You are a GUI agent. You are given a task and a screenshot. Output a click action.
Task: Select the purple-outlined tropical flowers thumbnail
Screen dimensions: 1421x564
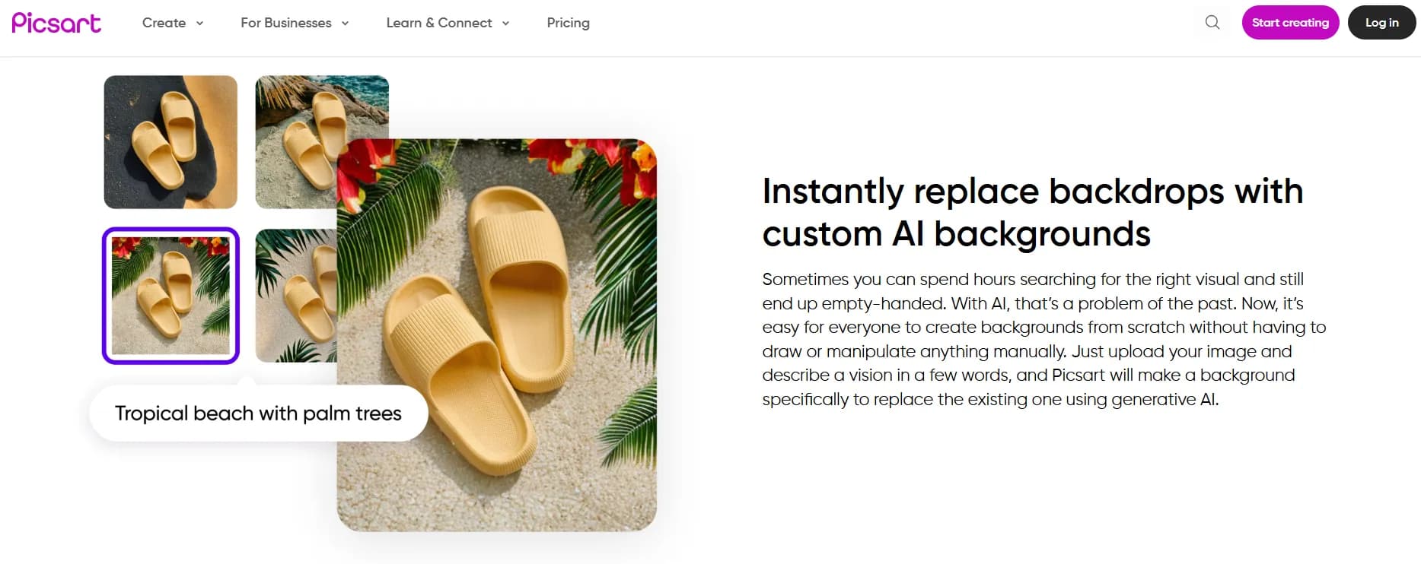point(170,296)
